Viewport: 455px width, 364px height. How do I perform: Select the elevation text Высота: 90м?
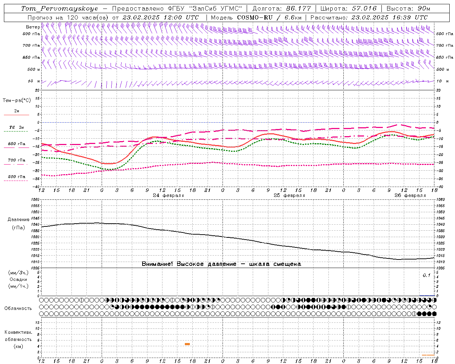tap(408, 9)
